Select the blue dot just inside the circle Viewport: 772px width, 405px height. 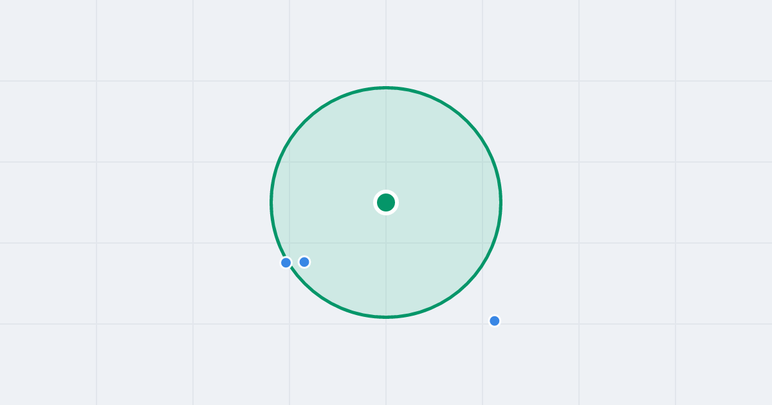coord(304,262)
